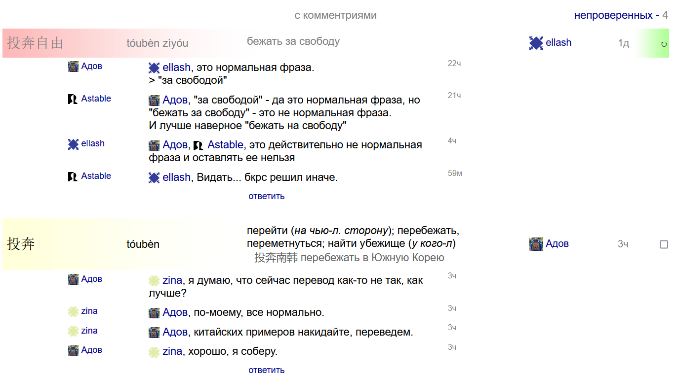Click Адов's avatar in the 投奔 entry header
678x374 pixels.
point(536,244)
